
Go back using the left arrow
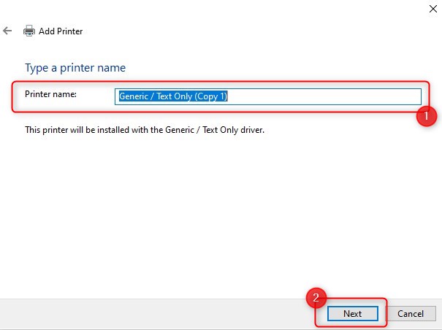7,31
